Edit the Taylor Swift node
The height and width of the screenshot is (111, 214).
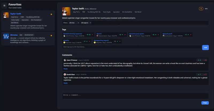click(x=206, y=9)
